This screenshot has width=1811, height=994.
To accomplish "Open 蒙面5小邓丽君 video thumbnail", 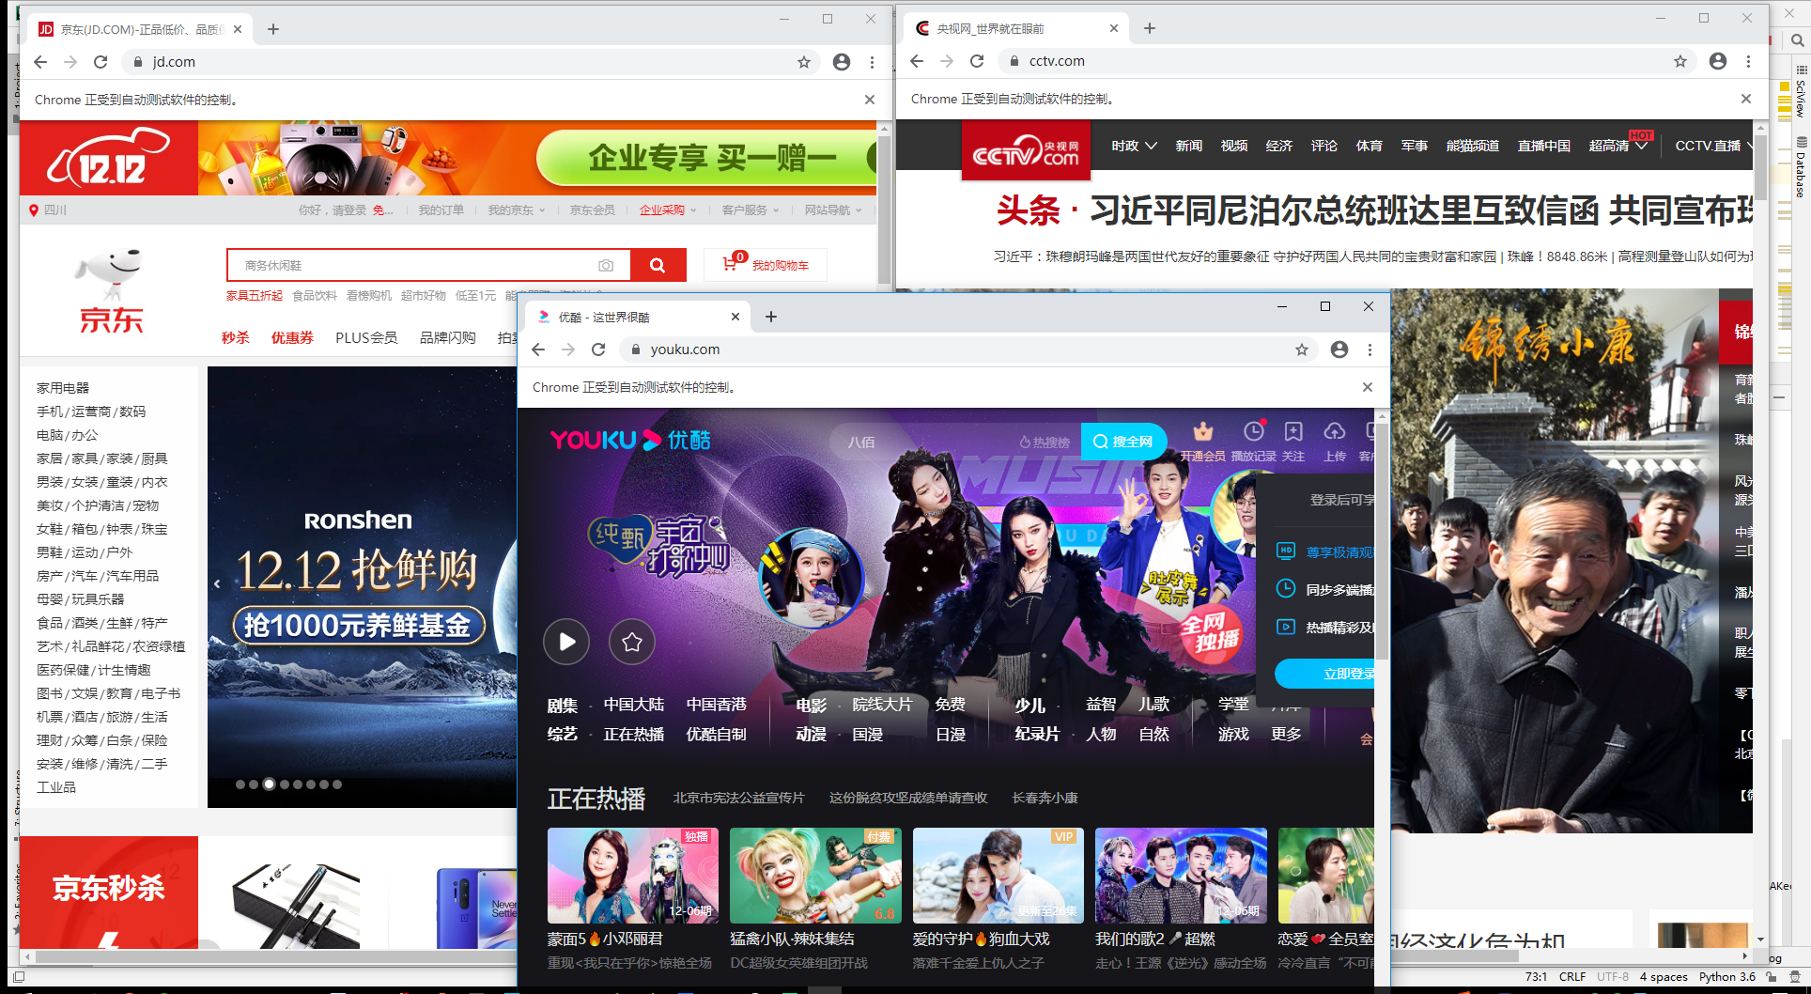I will point(632,875).
